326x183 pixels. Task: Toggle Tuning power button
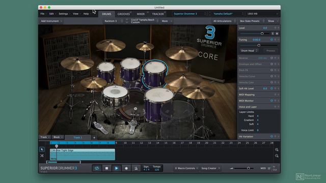tap(271, 40)
